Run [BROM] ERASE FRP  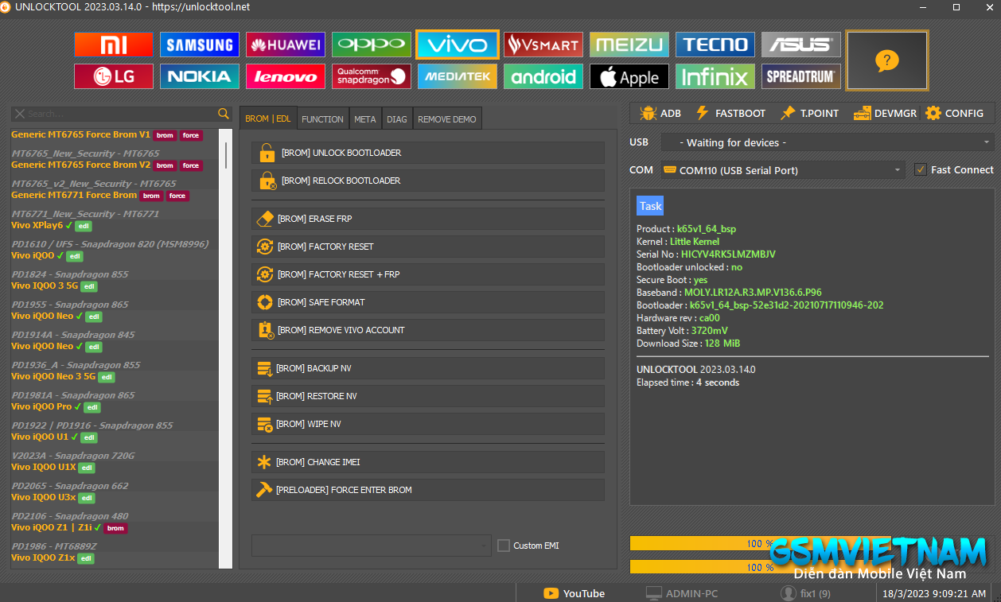pos(428,219)
